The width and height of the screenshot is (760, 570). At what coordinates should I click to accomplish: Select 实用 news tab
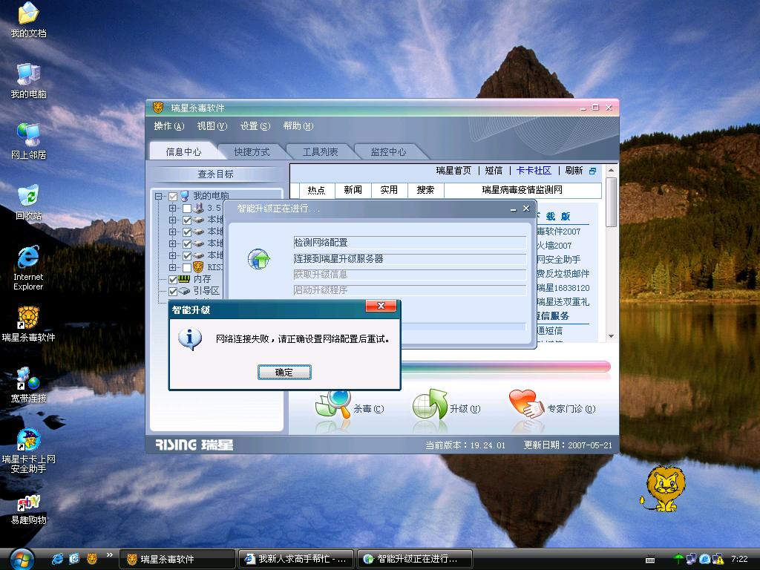(x=389, y=190)
